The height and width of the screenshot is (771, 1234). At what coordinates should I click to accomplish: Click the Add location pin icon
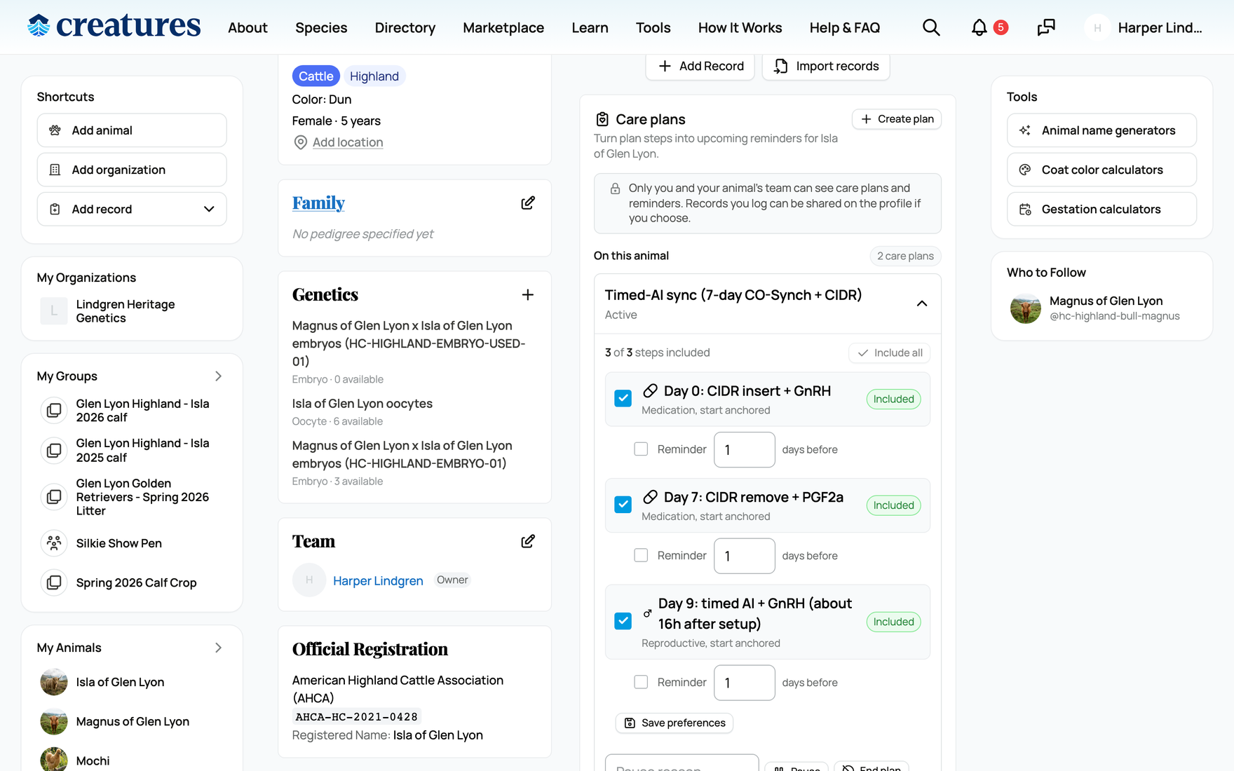[x=301, y=142]
